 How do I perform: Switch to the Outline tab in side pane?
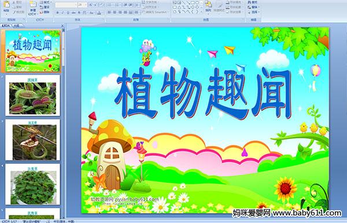(x=16, y=25)
